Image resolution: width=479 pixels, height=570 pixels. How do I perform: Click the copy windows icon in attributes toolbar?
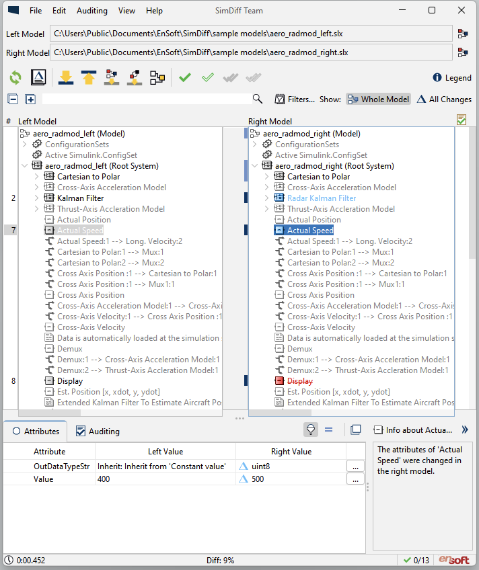point(355,430)
